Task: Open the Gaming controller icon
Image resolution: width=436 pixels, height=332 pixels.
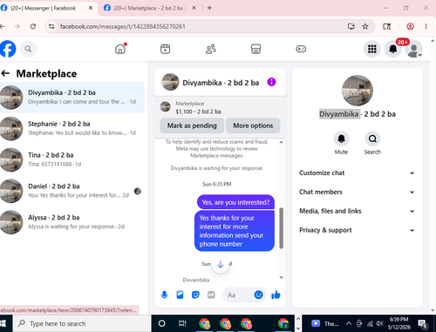Action: (301, 49)
